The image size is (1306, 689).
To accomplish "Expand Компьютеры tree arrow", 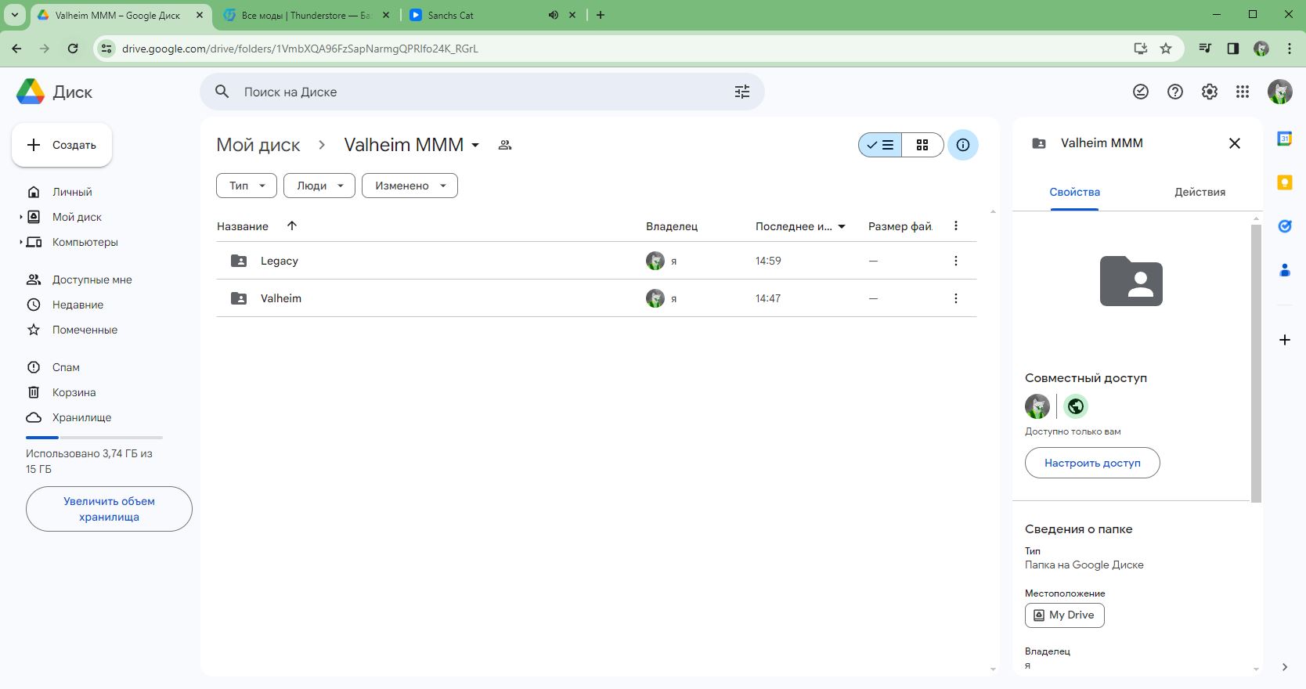I will pyautogui.click(x=21, y=242).
